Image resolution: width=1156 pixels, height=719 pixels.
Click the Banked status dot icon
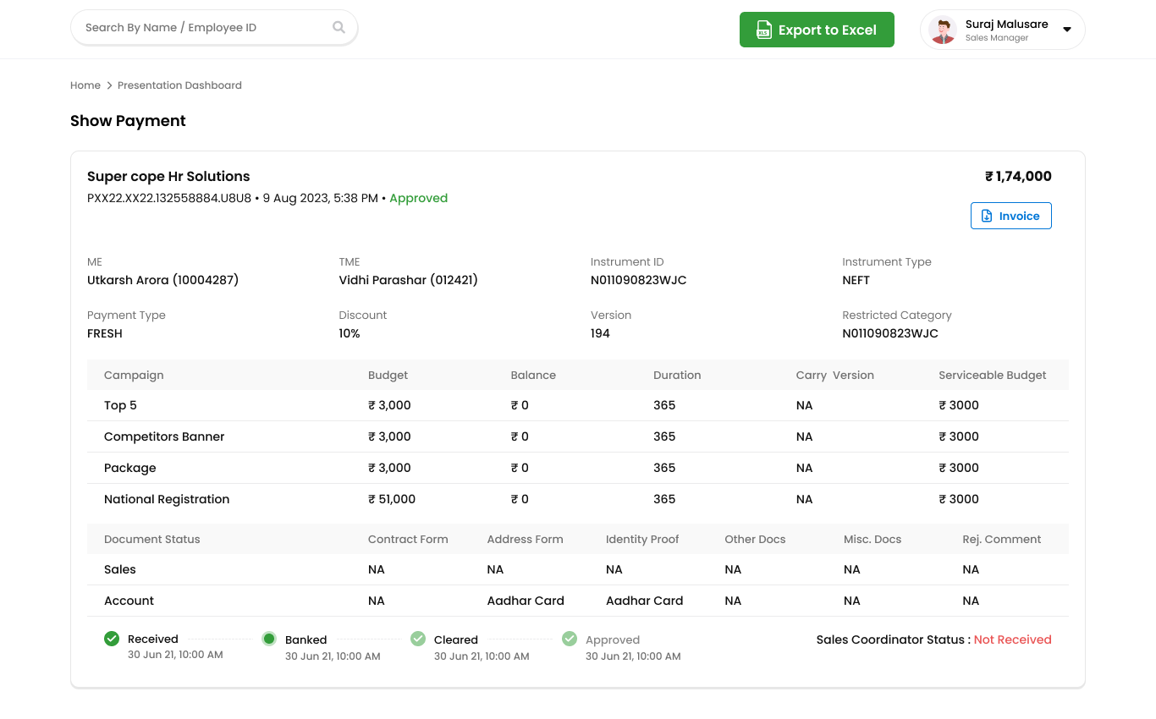[x=269, y=639]
